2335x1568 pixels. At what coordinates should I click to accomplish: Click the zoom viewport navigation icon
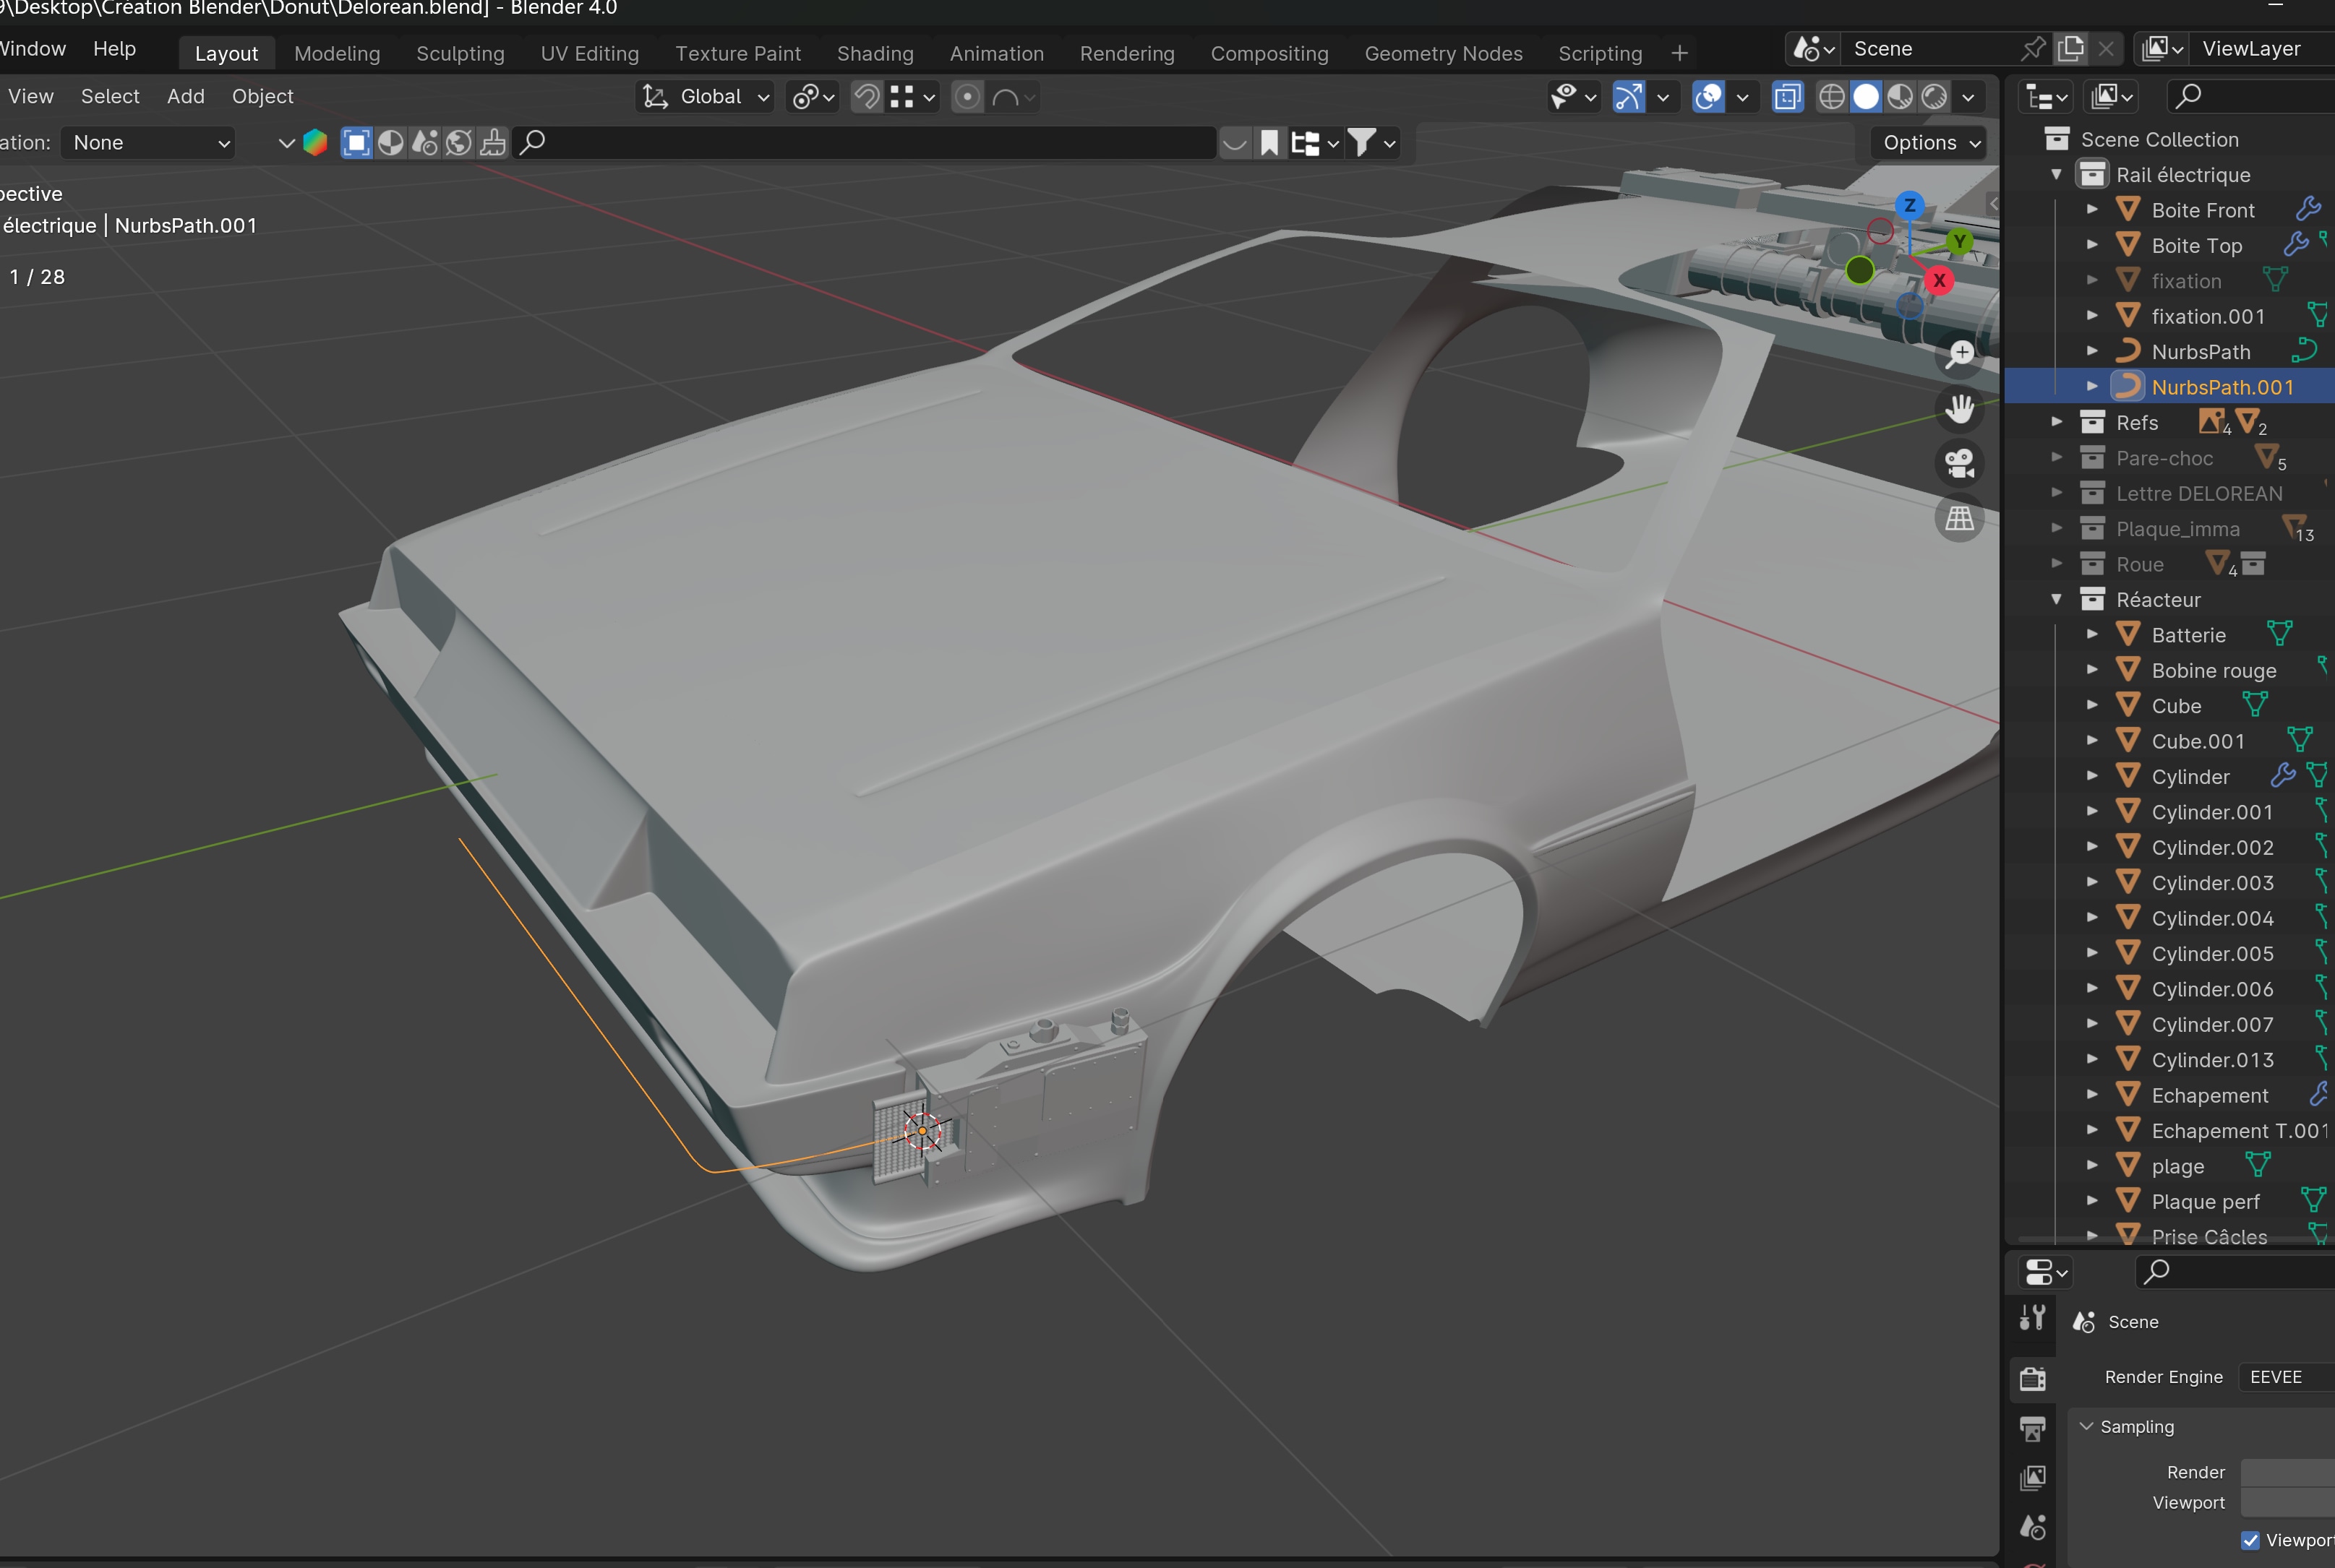click(x=1960, y=354)
